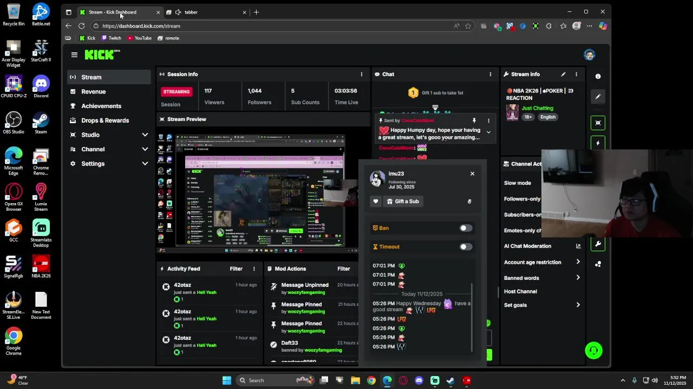Click the Windows taskbar Search box
Image resolution: width=693 pixels, height=389 pixels.
point(275,380)
